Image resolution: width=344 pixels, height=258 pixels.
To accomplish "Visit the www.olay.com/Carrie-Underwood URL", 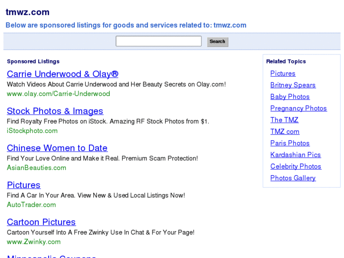I will click(x=58, y=94).
